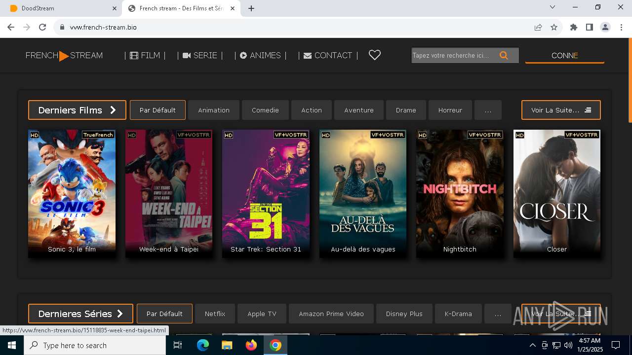632x355 pixels.
Task: Open the favorites heart icon
Action: pos(375,55)
